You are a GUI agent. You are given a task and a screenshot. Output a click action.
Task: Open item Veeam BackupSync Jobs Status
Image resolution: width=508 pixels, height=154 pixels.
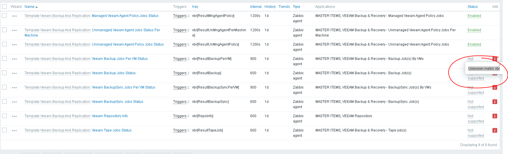pyautogui.click(x=118, y=102)
